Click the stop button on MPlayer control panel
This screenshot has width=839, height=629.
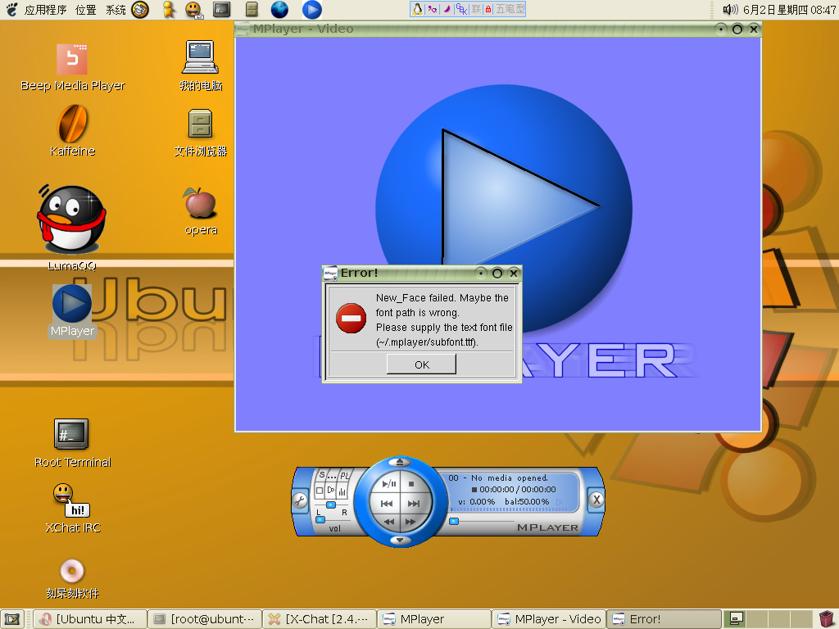411,484
